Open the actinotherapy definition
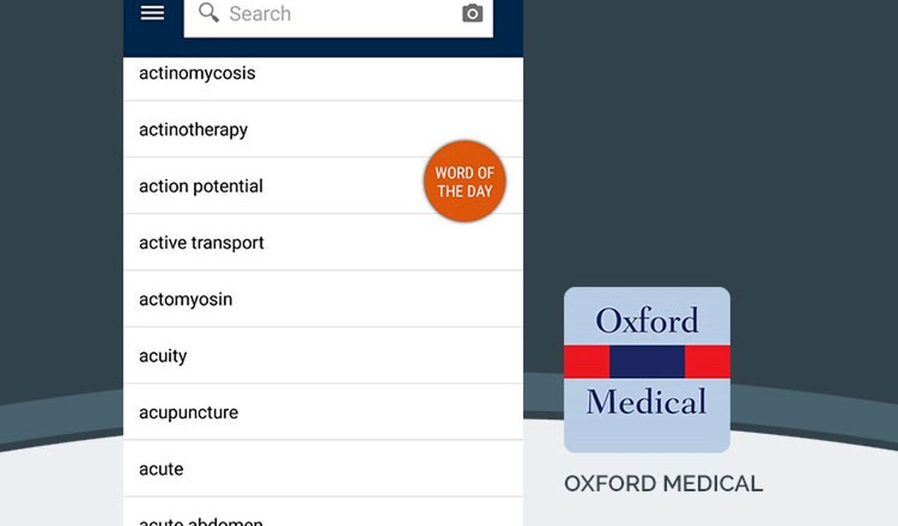This screenshot has width=898, height=526. [x=323, y=129]
